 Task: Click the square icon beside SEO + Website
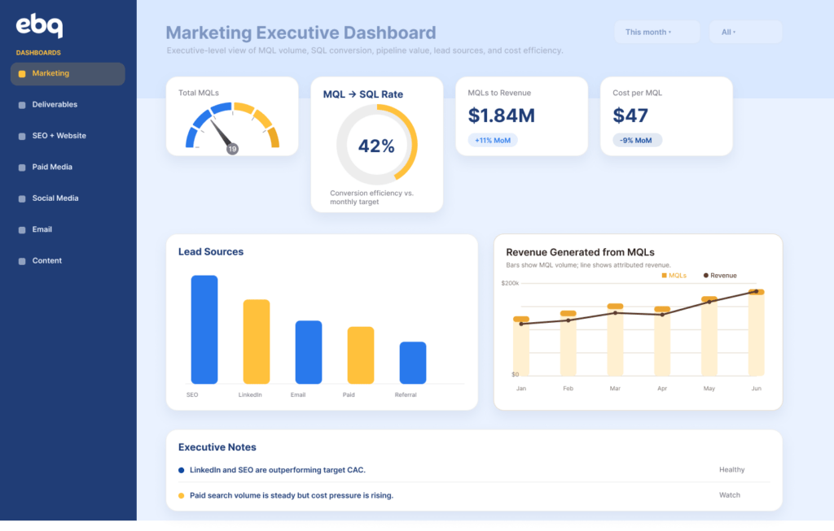click(x=22, y=137)
